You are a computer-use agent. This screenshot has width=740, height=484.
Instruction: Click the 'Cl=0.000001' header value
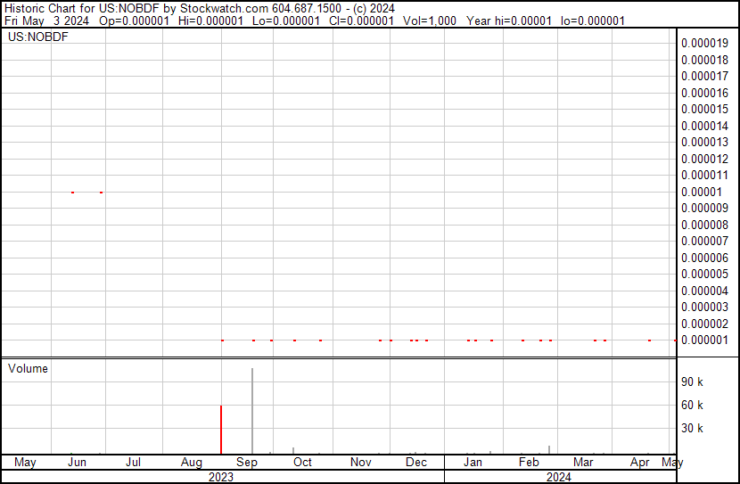[x=361, y=21]
